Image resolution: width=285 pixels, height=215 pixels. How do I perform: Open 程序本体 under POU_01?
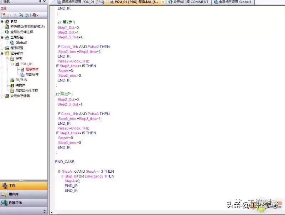pyautogui.click(x=32, y=69)
